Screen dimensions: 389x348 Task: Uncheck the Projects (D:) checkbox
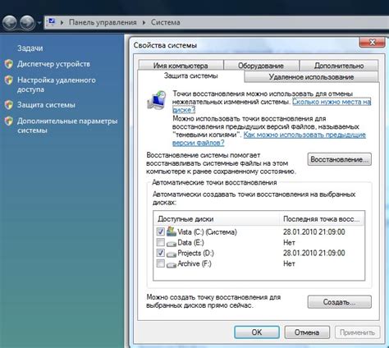pyautogui.click(x=161, y=253)
